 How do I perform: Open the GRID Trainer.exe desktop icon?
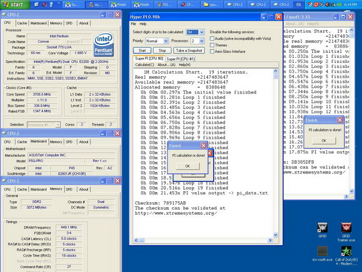pyautogui.click(x=346, y=228)
